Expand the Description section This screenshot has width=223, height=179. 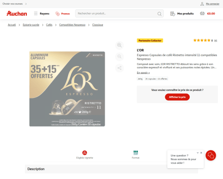coord(111,169)
